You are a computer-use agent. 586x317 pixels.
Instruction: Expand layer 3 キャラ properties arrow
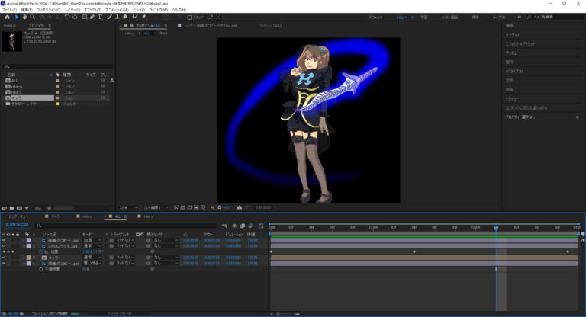click(24, 258)
